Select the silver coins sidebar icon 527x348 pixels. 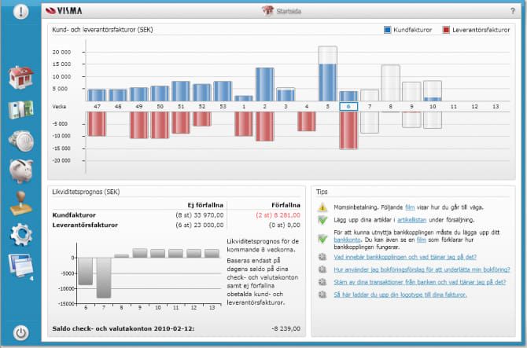pos(20,140)
